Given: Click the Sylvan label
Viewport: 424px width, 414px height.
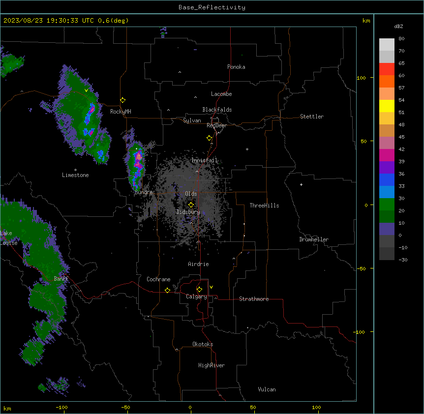Looking at the screenshot, I should click(192, 120).
